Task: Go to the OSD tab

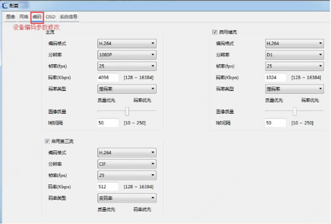Action: pyautogui.click(x=50, y=17)
